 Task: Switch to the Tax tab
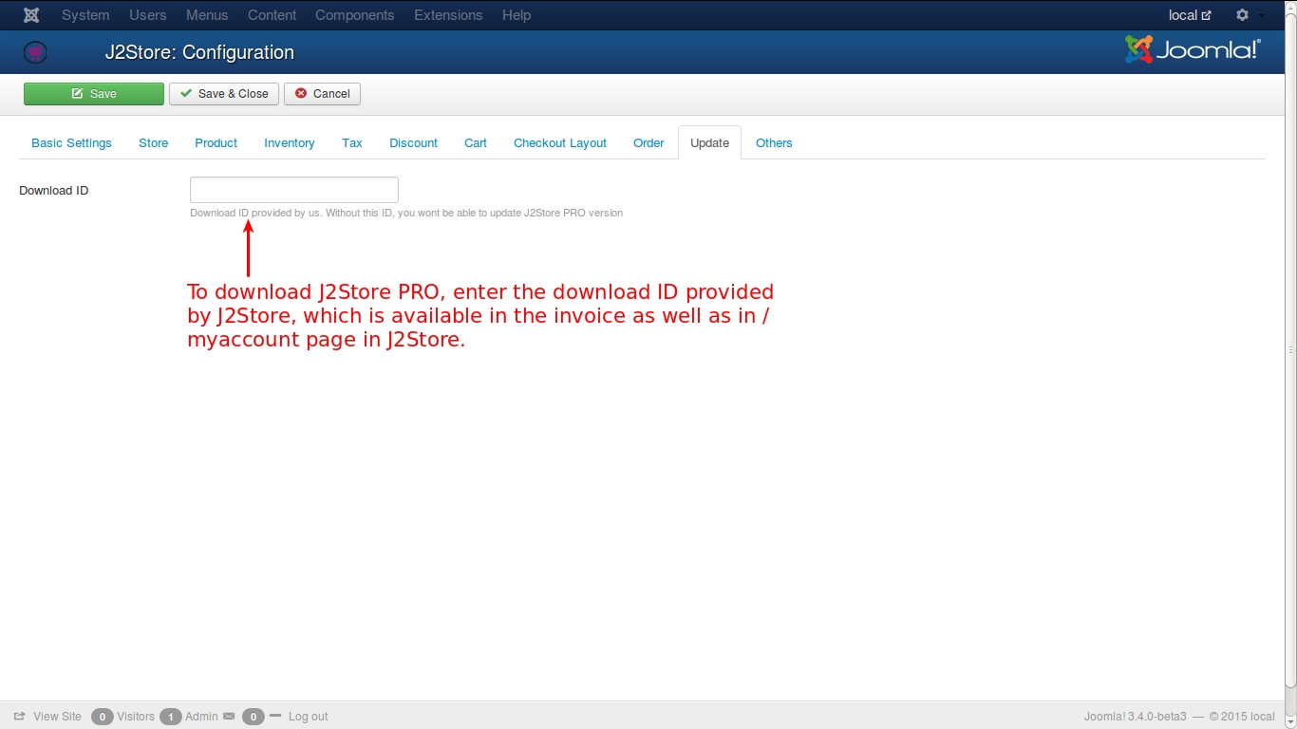coord(352,143)
